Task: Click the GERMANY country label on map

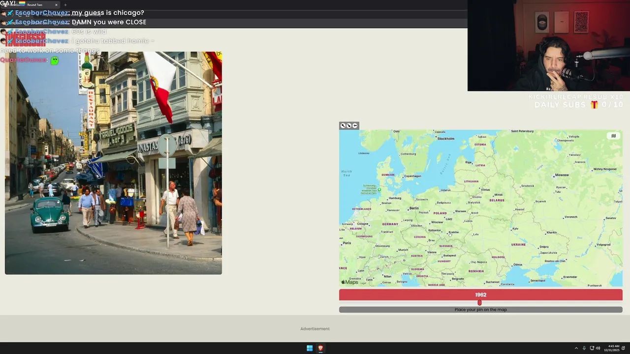Action: (x=390, y=224)
